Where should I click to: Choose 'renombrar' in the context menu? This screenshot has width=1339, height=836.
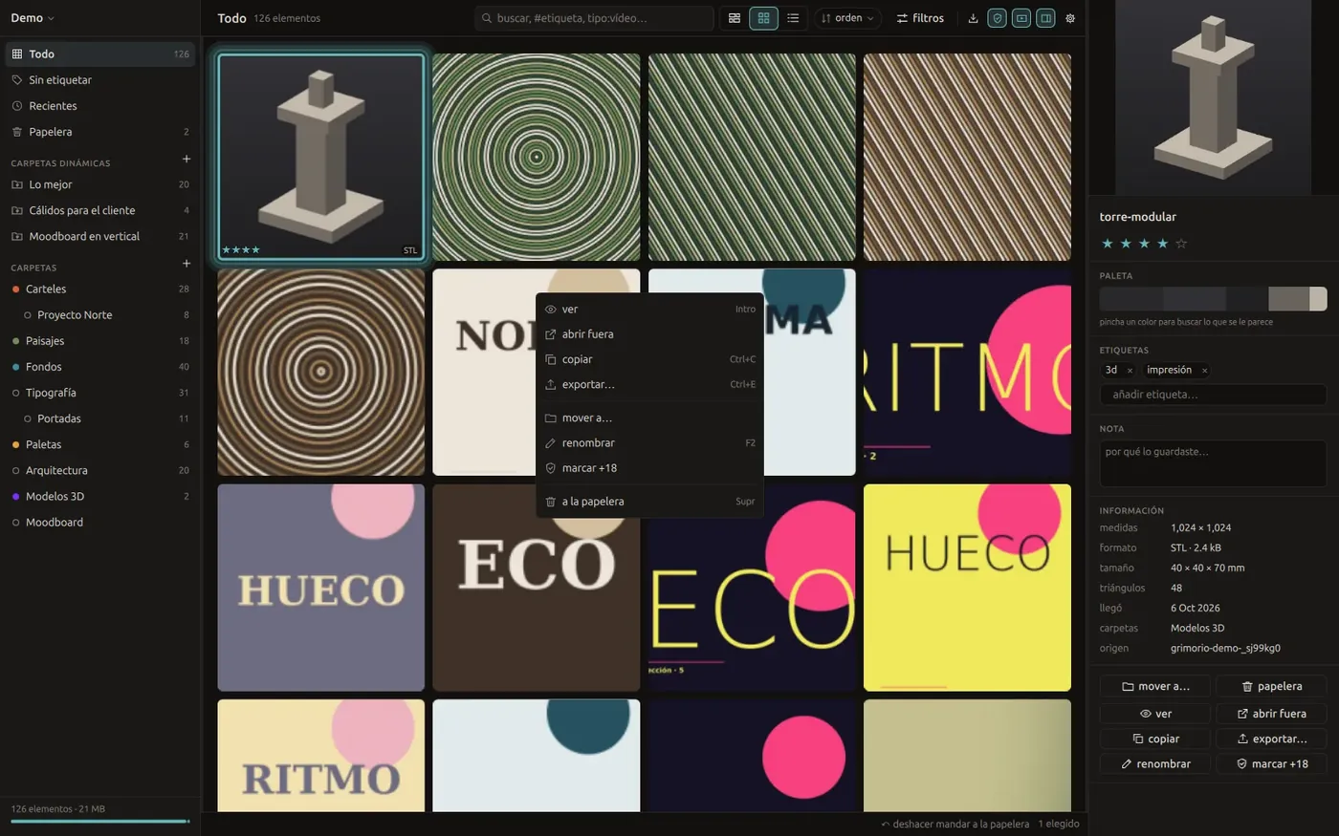pyautogui.click(x=649, y=443)
